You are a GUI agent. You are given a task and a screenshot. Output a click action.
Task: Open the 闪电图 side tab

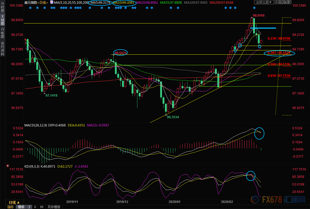tap(2, 33)
